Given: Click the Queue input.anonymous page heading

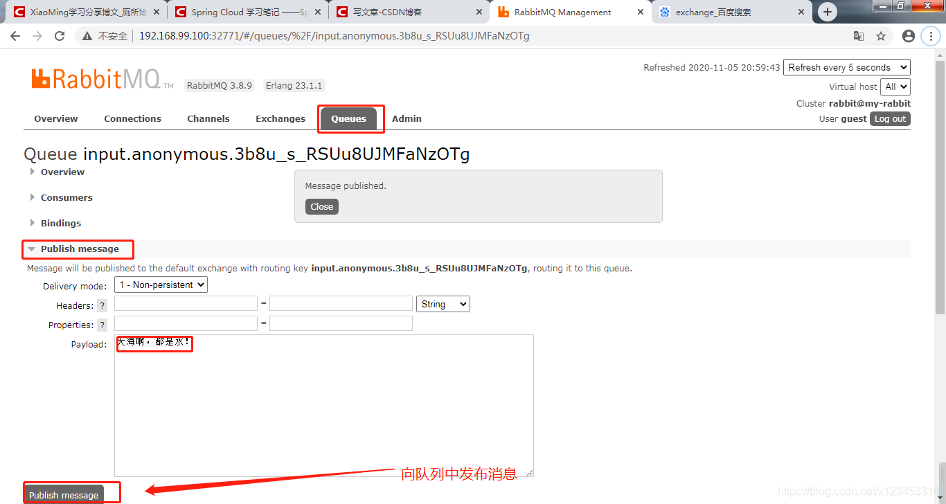Looking at the screenshot, I should [x=247, y=154].
